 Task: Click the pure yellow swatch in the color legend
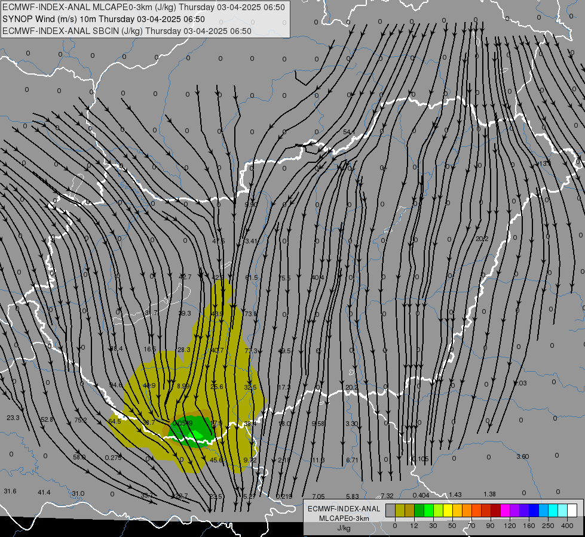click(x=448, y=510)
